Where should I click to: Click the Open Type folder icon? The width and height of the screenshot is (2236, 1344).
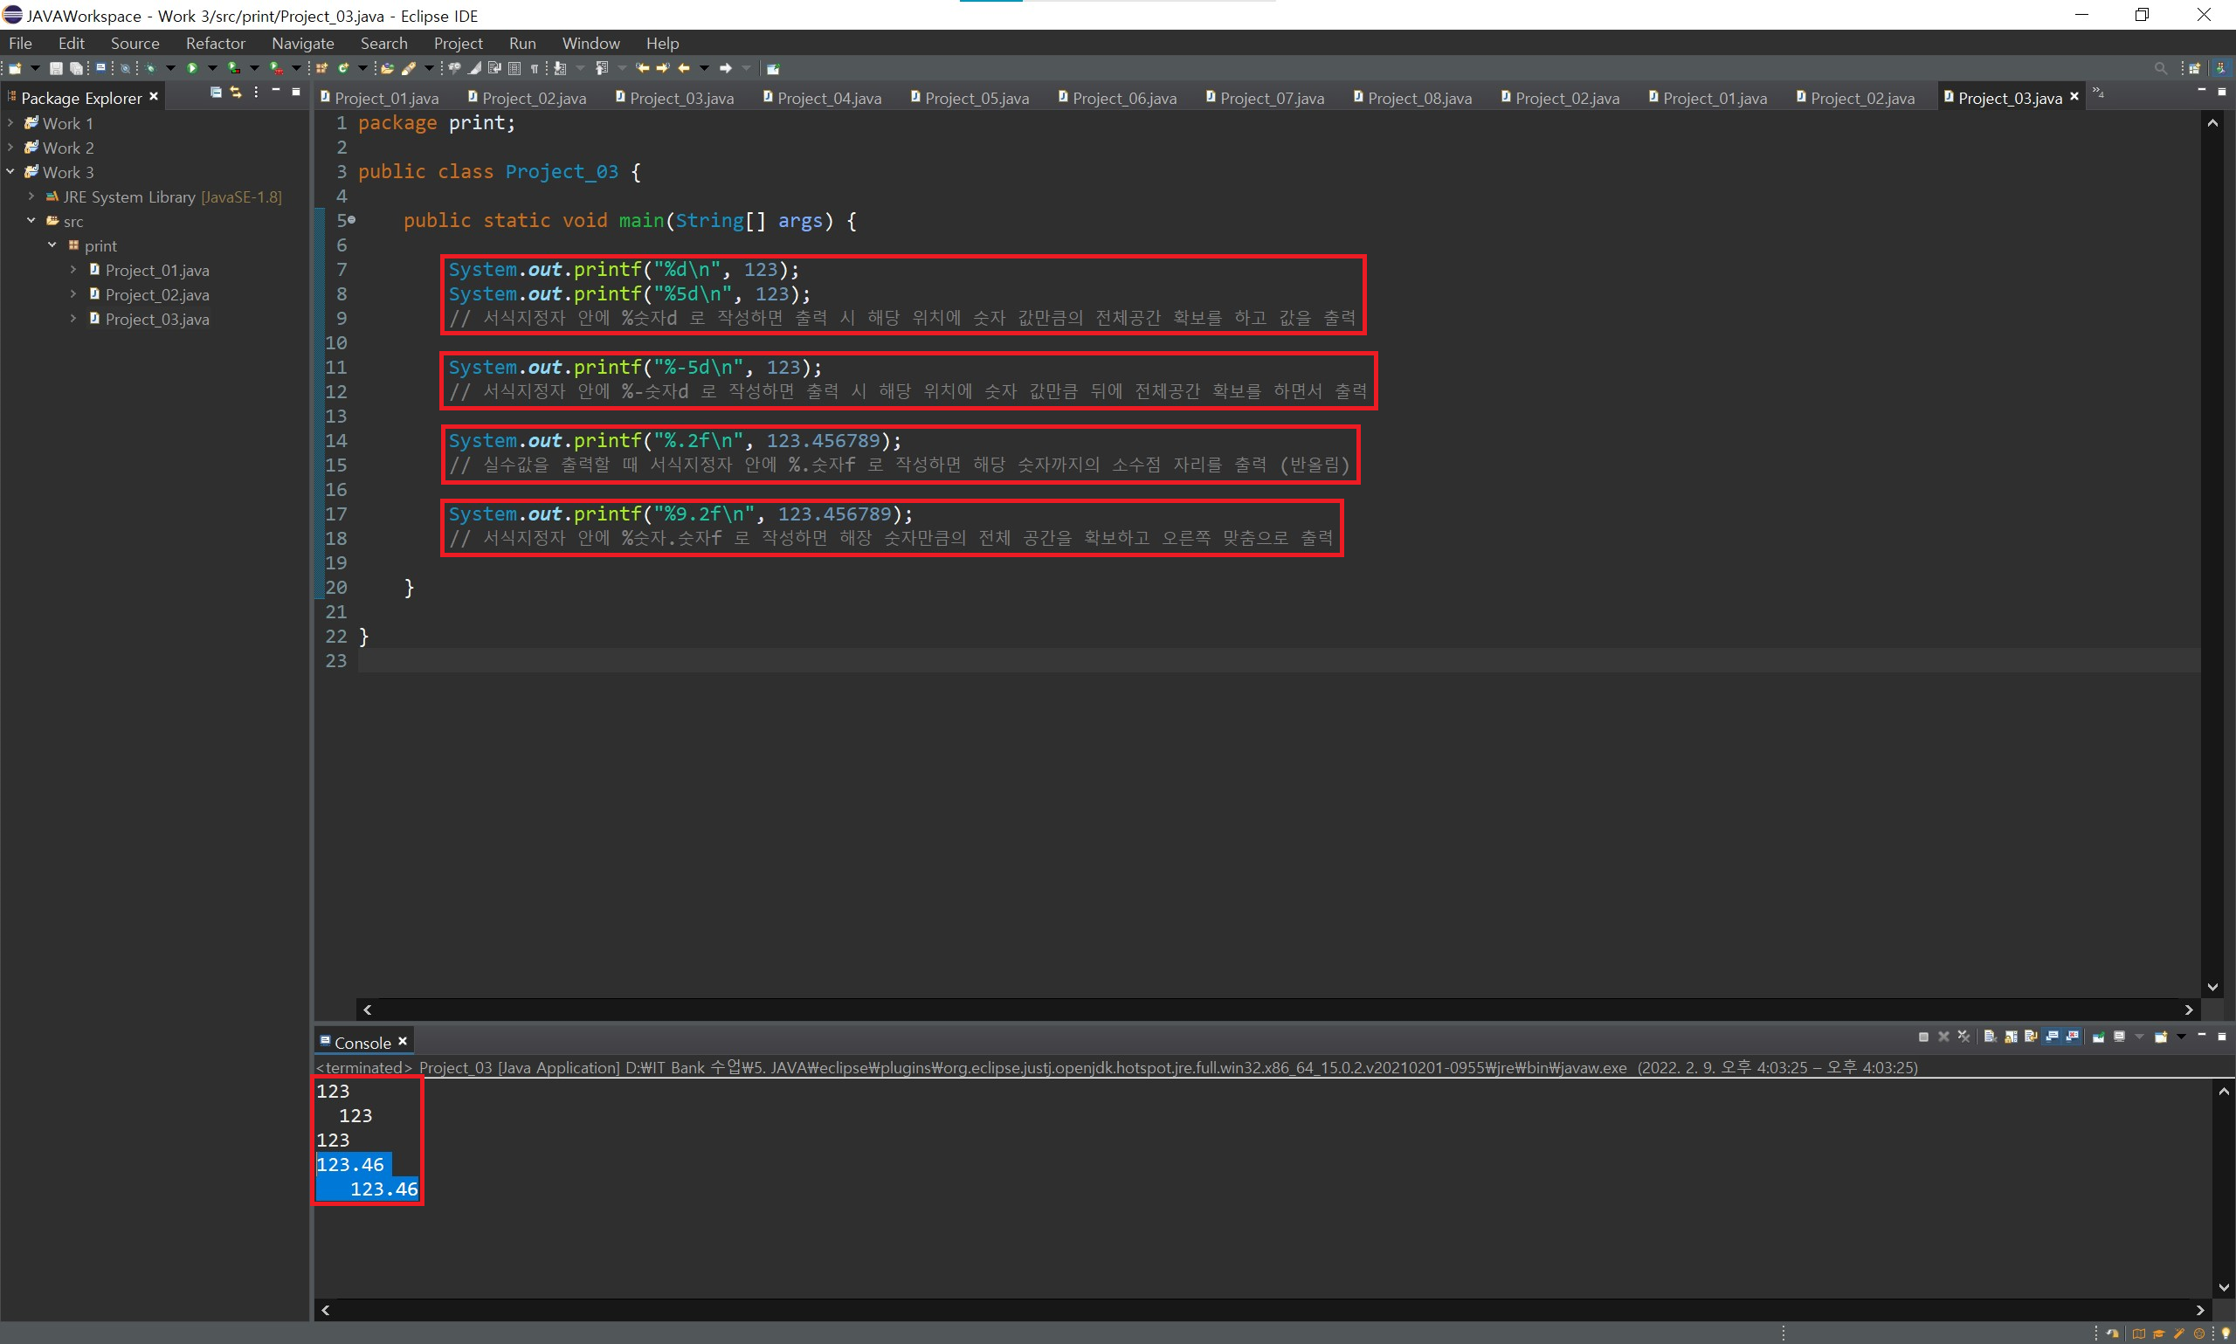388,68
